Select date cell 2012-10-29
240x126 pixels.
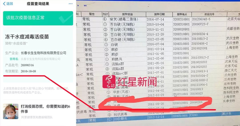tap(156, 95)
